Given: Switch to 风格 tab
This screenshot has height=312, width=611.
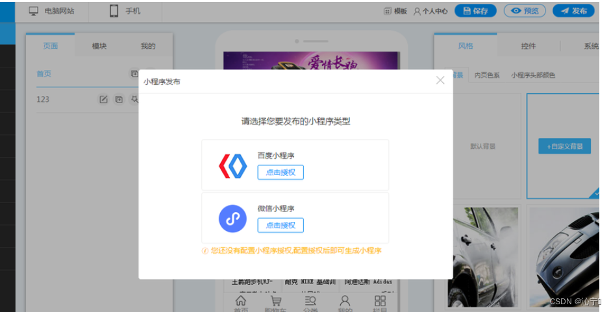Looking at the screenshot, I should (466, 45).
